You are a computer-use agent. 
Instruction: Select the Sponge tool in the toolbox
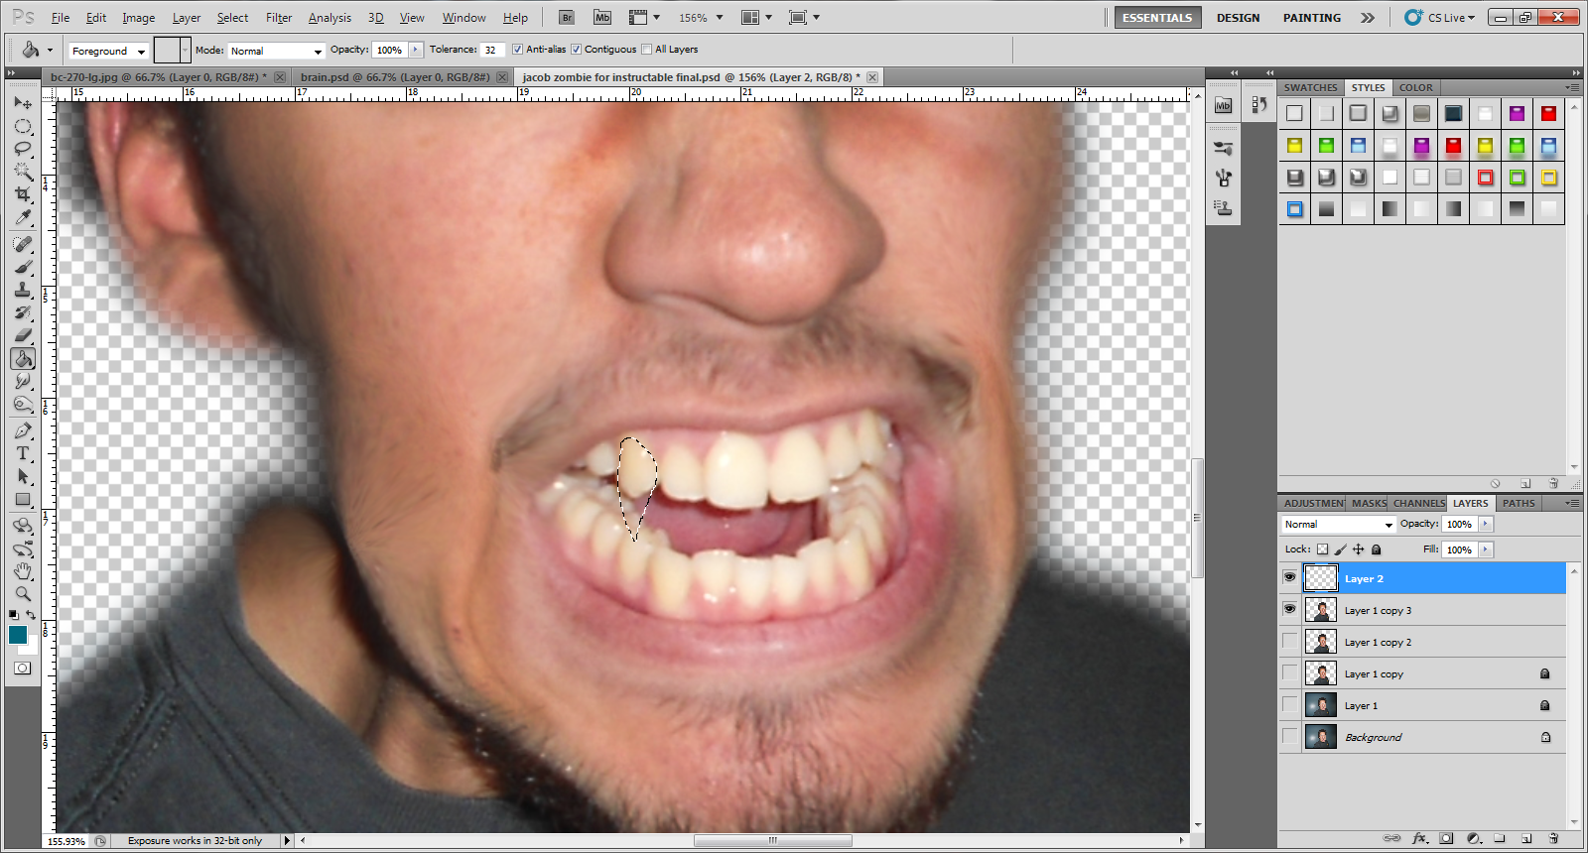[x=23, y=404]
